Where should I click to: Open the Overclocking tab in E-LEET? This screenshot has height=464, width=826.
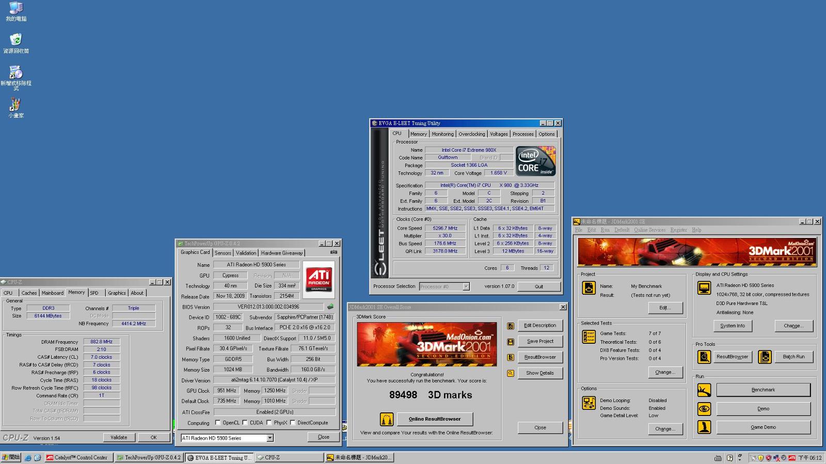[472, 134]
